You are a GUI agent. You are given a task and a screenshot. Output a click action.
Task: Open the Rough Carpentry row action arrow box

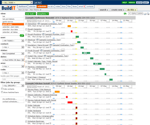50,31
